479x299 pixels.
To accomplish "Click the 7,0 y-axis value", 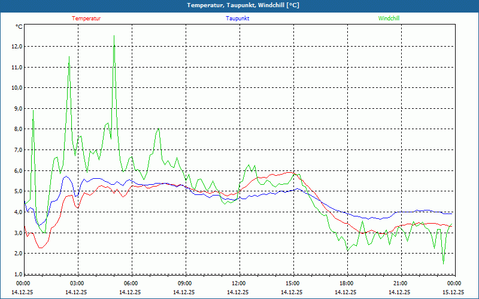I will point(17,150).
